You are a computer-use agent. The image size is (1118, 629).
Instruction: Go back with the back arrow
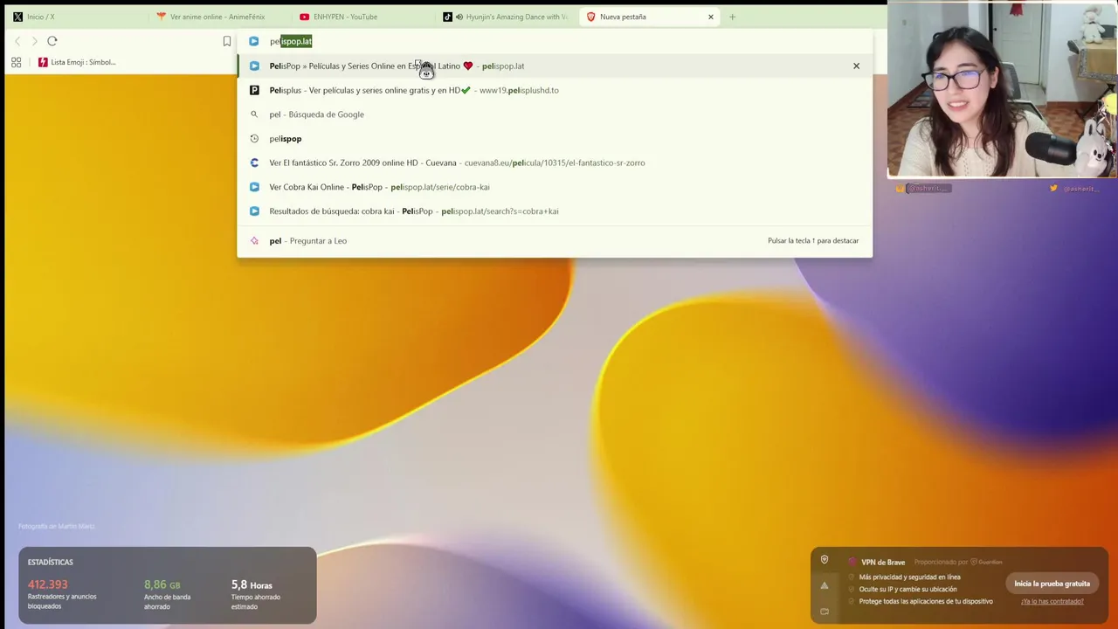(x=17, y=41)
